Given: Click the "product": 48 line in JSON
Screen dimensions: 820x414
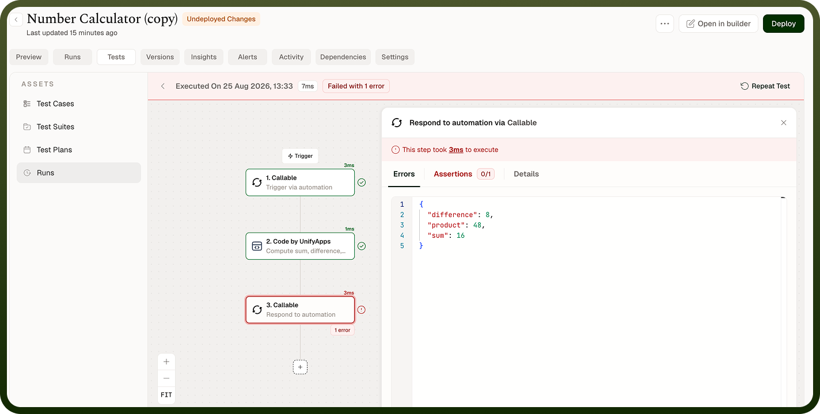Looking at the screenshot, I should click(456, 225).
